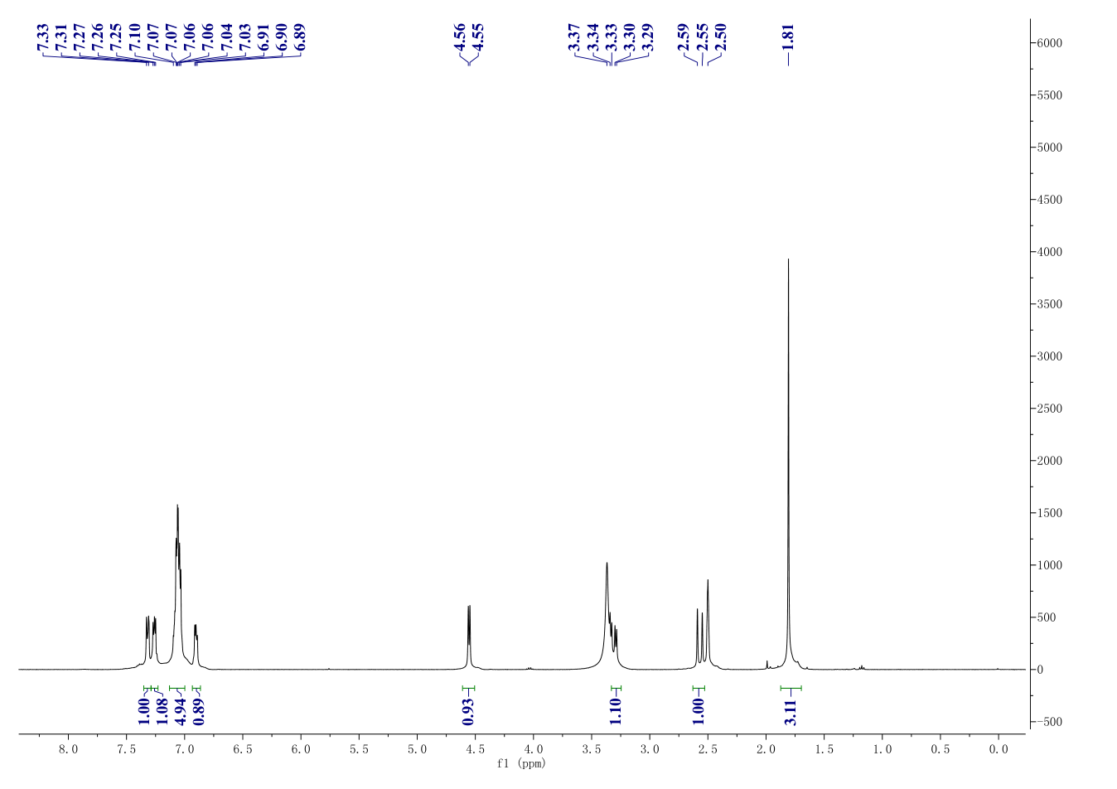Select the 1.10 integral value
The width and height of the screenshot is (1117, 789).
pyautogui.click(x=615, y=713)
